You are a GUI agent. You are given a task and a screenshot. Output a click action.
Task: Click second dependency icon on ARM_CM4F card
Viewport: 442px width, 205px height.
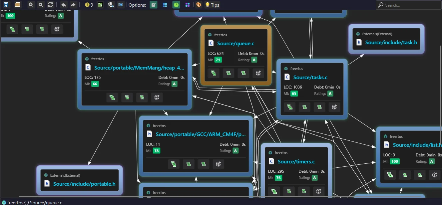point(189,164)
